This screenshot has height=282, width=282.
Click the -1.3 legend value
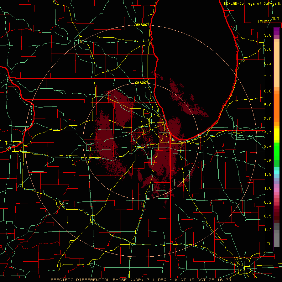(x=267, y=230)
